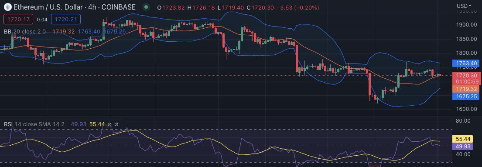Screen dimensions: 482x167
Task: Click the blue buy price 1720.21 button
Action: [66, 19]
